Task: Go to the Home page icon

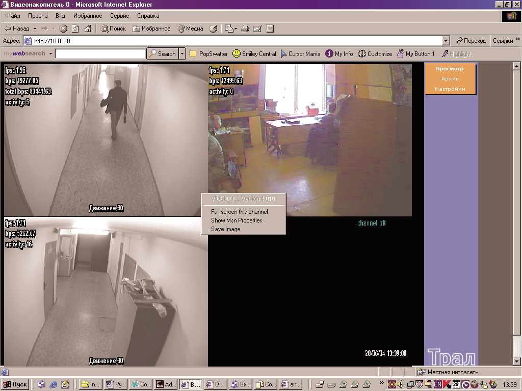Action: (x=88, y=29)
